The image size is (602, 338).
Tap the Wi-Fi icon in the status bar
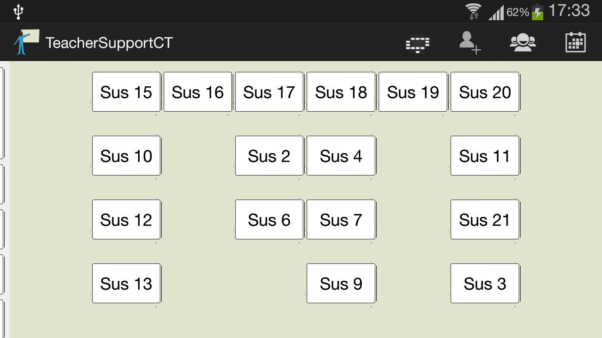point(474,11)
